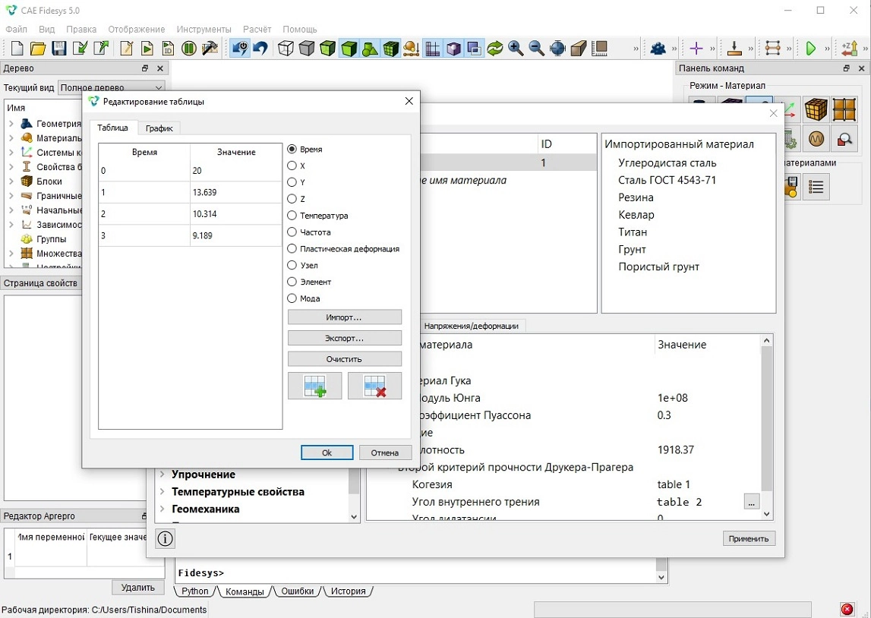
Task: Select the Z radio button
Action: (292, 199)
